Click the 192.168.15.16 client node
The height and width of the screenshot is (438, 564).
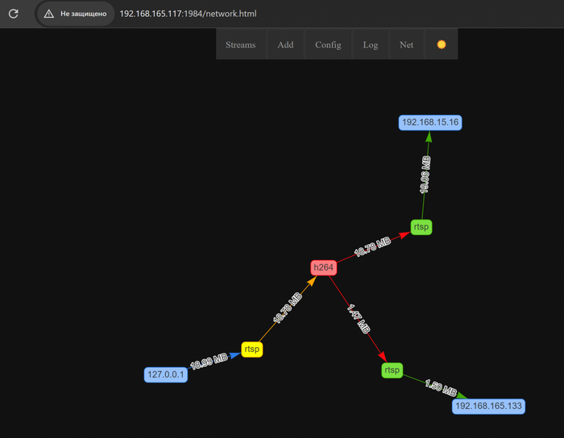point(430,122)
